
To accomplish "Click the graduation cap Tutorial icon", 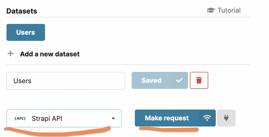I will [211, 10].
